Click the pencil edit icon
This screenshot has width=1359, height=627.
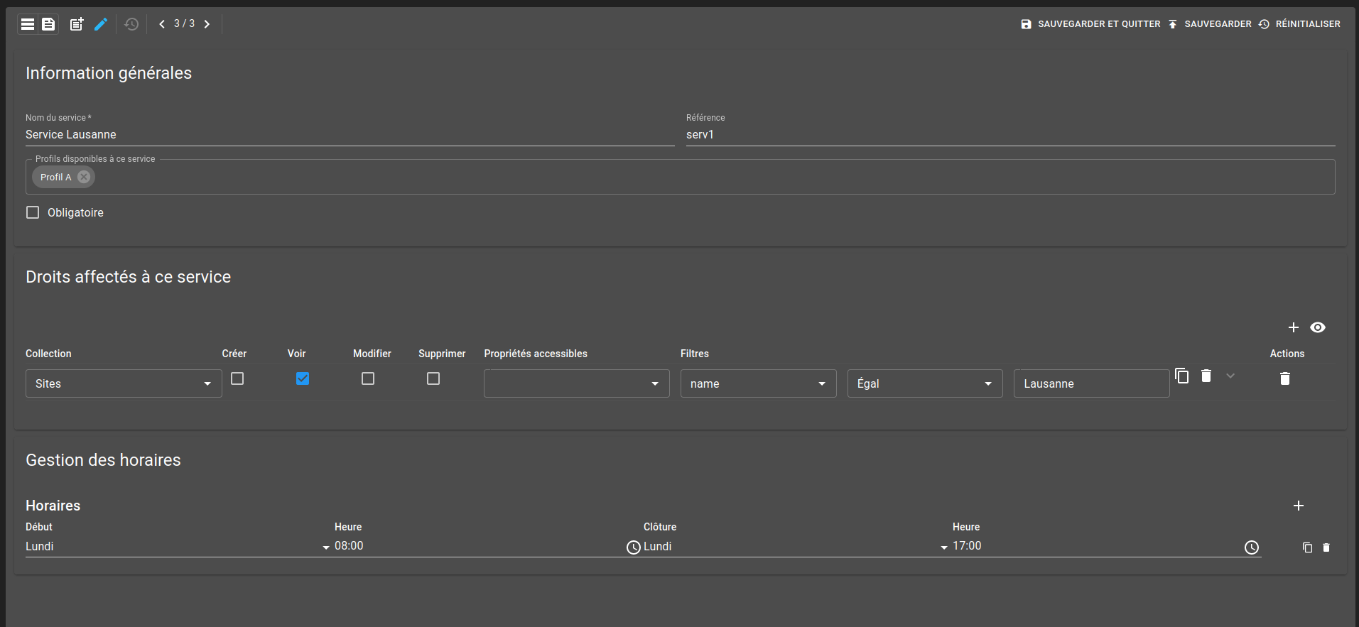click(101, 24)
